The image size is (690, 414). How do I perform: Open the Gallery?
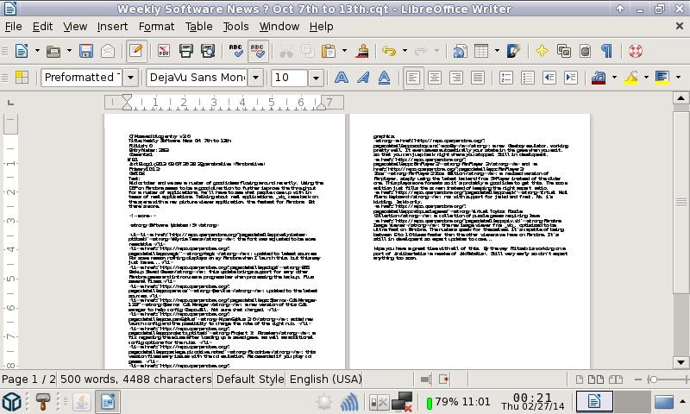pyautogui.click(x=564, y=51)
